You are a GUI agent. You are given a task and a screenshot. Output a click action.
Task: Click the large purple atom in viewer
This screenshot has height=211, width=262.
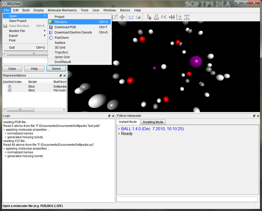click(195, 62)
